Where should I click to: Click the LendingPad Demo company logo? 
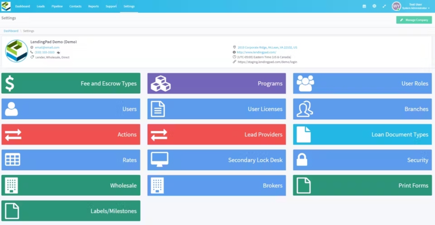[17, 51]
